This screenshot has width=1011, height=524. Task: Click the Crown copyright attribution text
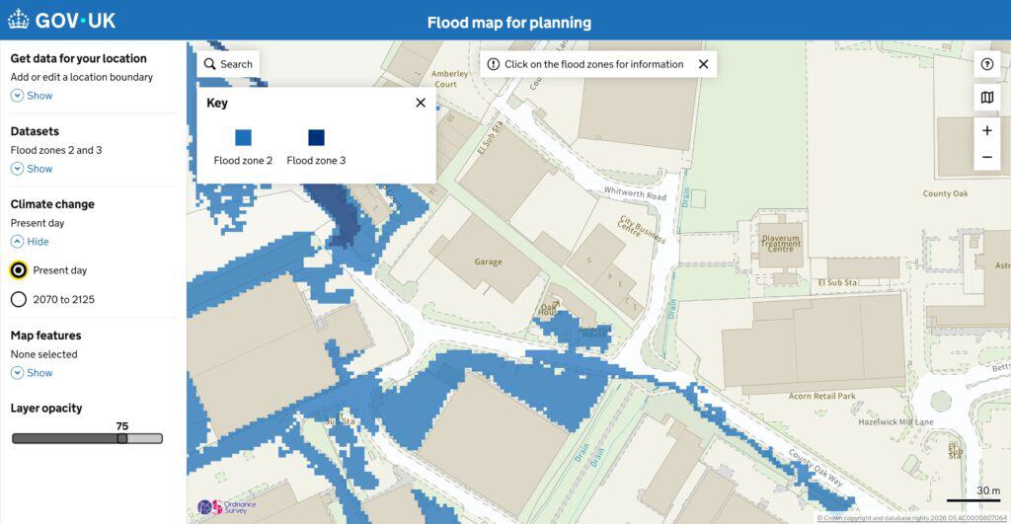click(x=911, y=518)
